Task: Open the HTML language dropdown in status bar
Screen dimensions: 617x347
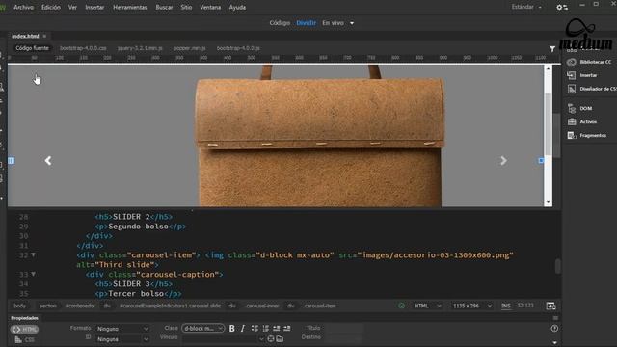Action: point(427,306)
